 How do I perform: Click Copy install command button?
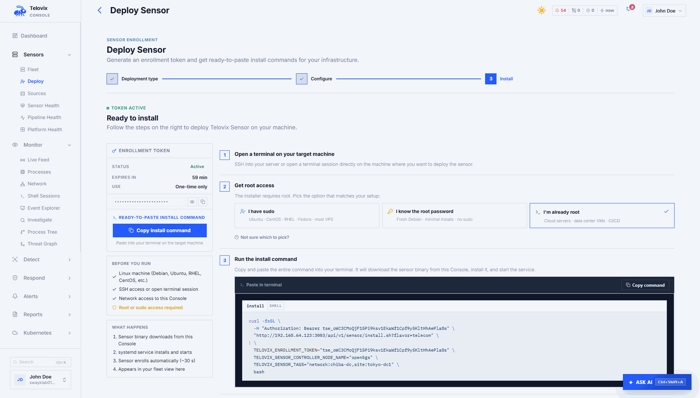tap(160, 230)
